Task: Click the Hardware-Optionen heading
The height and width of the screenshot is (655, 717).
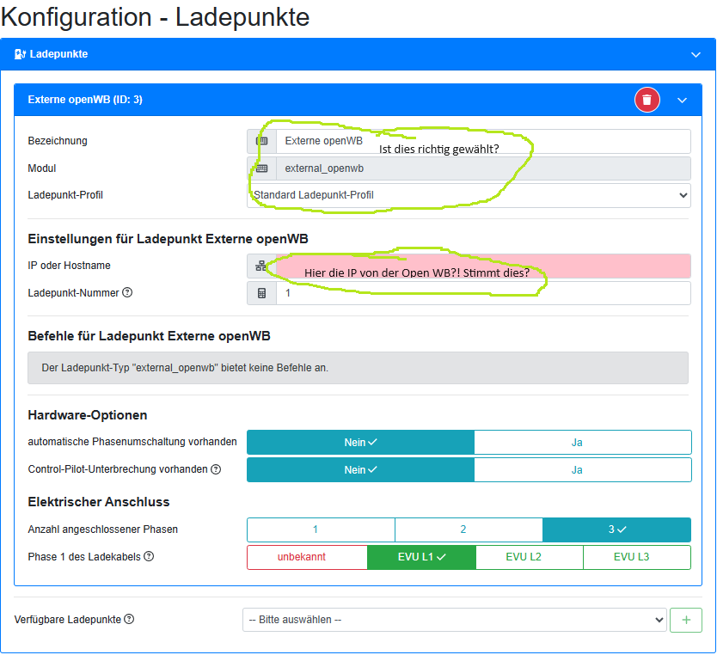Action: coord(88,415)
